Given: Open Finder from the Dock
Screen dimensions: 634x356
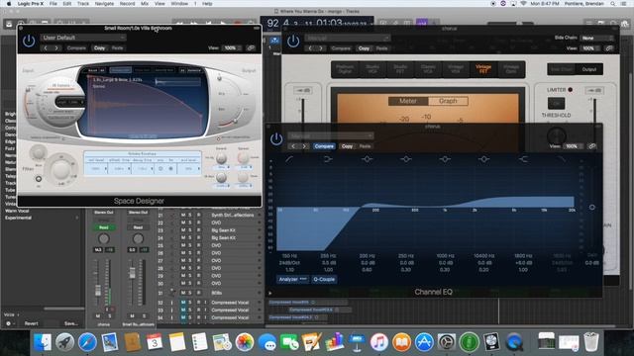Looking at the screenshot, I should [x=43, y=343].
